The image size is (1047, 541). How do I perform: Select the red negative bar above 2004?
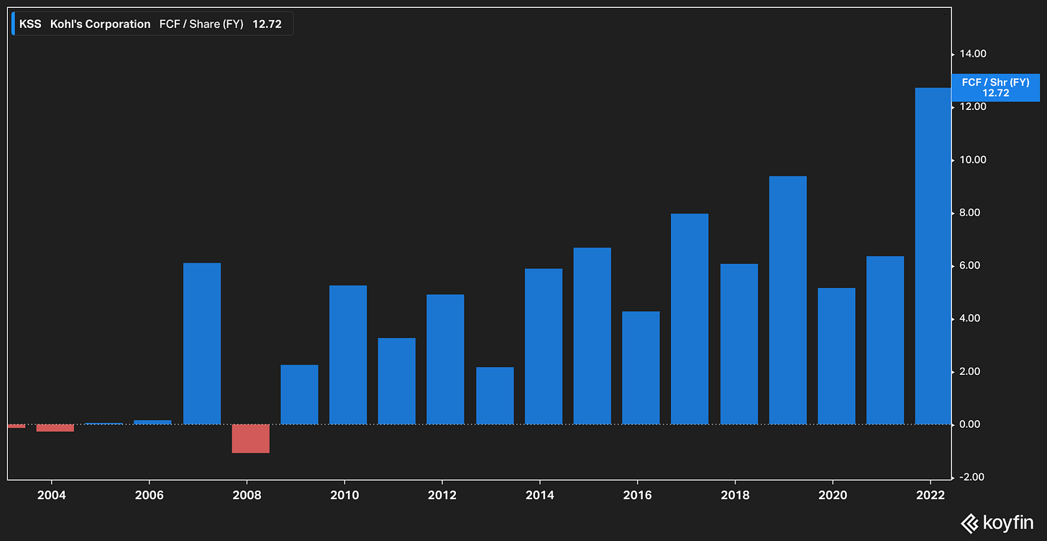click(x=55, y=428)
